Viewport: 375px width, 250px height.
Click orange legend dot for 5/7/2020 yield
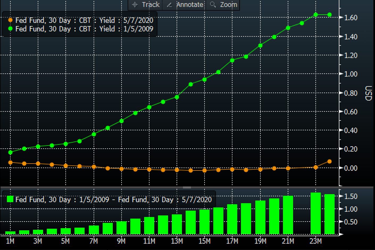[10, 20]
